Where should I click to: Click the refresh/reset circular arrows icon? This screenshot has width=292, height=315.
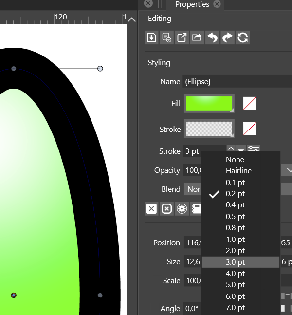243,37
